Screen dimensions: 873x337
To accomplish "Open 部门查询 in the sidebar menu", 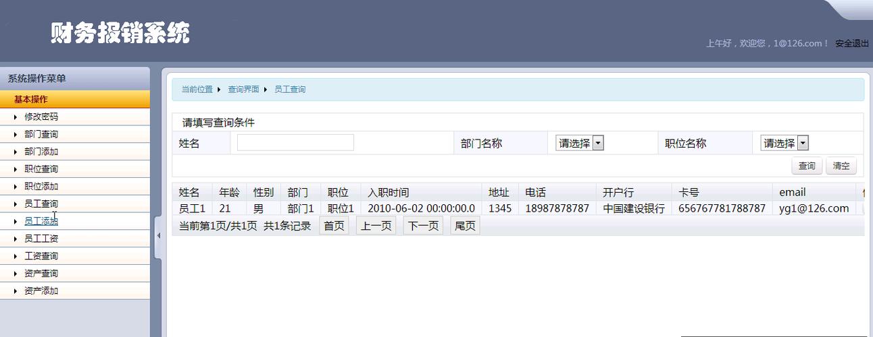I will [41, 134].
